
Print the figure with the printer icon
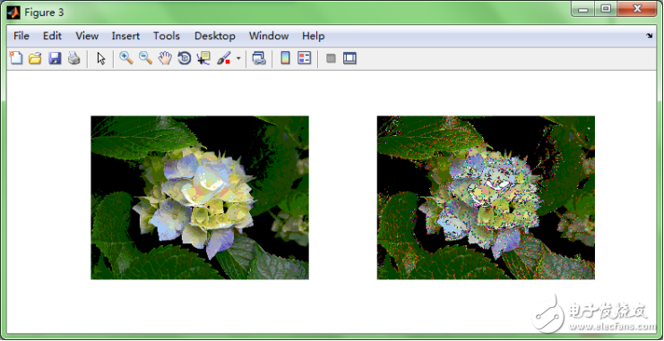74,58
